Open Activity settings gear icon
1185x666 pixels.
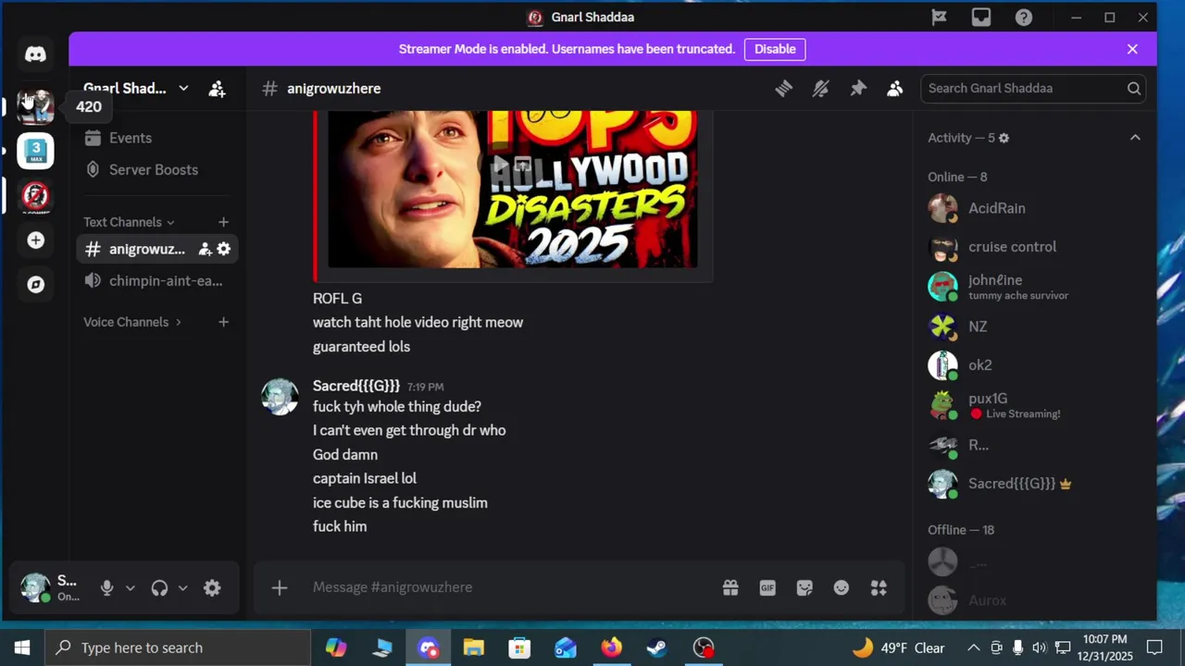pos(1004,138)
